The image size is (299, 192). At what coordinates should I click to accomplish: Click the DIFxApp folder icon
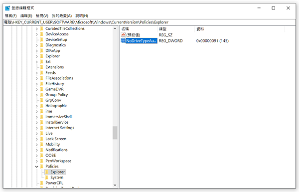(x=42, y=51)
